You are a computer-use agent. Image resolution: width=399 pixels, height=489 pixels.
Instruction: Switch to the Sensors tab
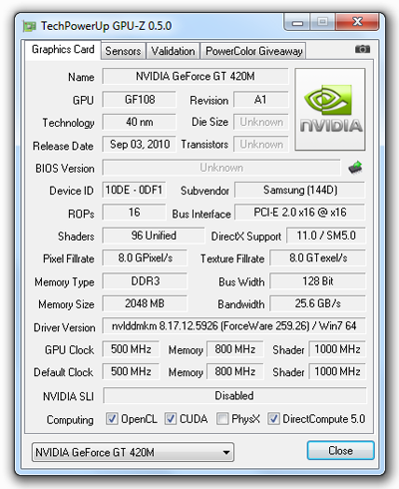pos(123,51)
